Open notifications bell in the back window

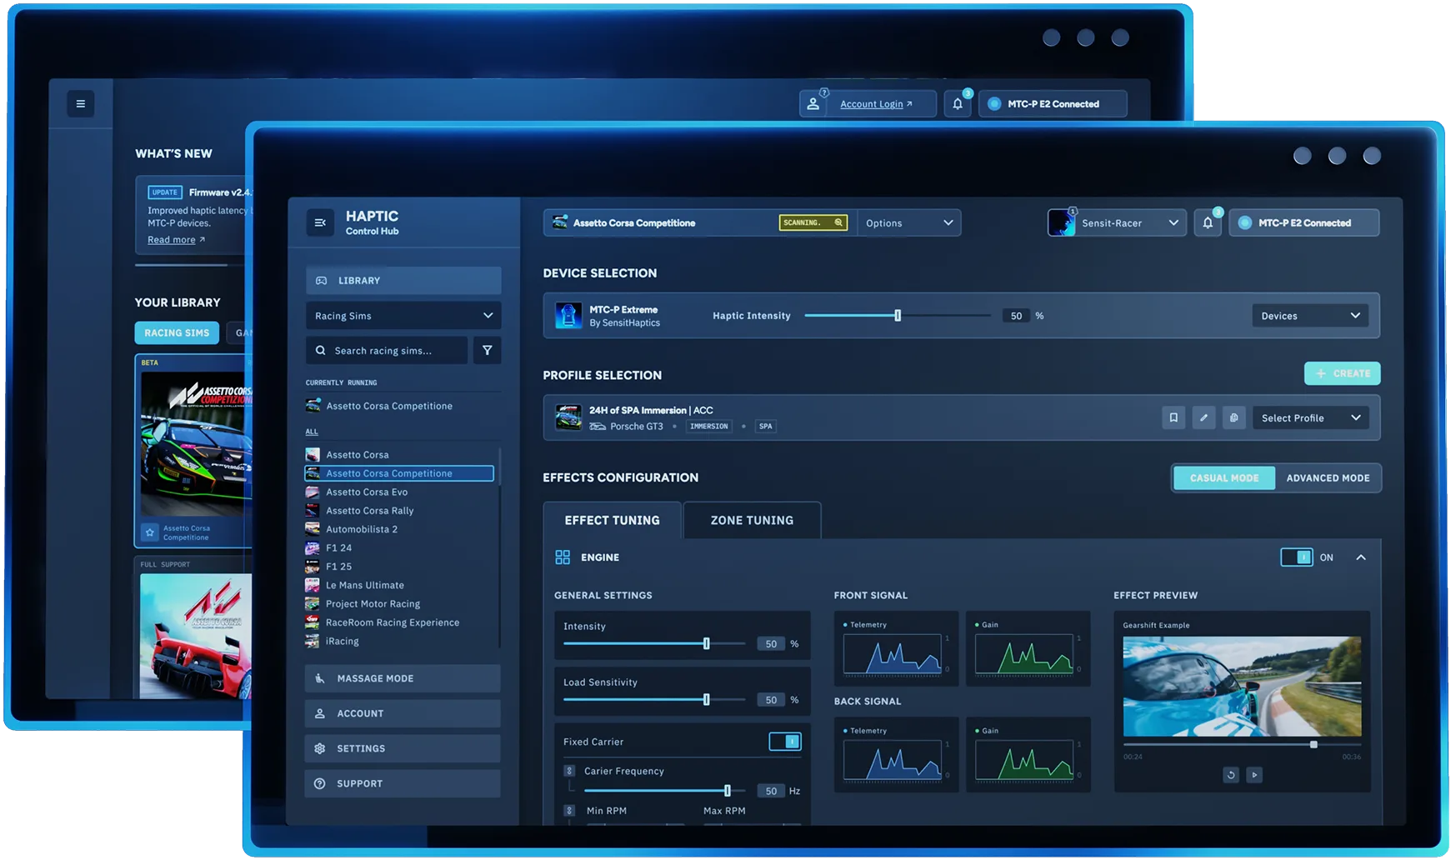coord(958,104)
